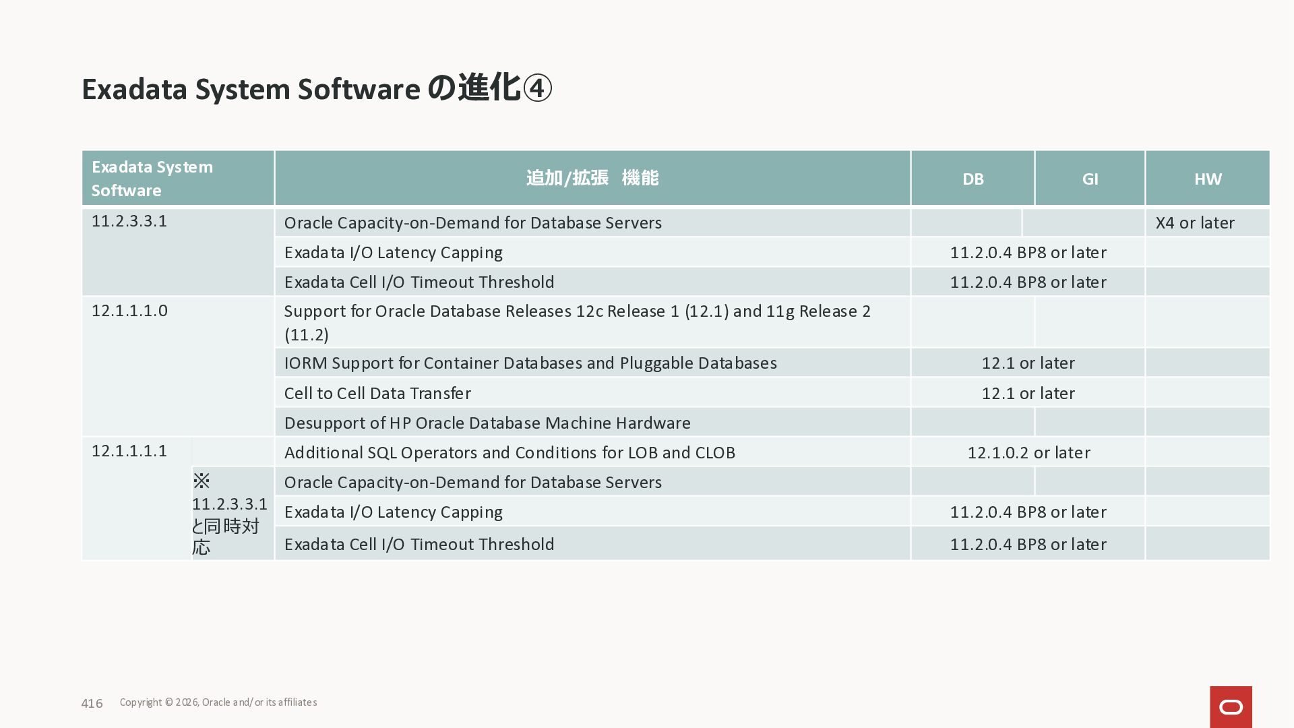The image size is (1294, 728).
Task: Select the 12.1.1.1.0 version cell
Action: [x=129, y=311]
